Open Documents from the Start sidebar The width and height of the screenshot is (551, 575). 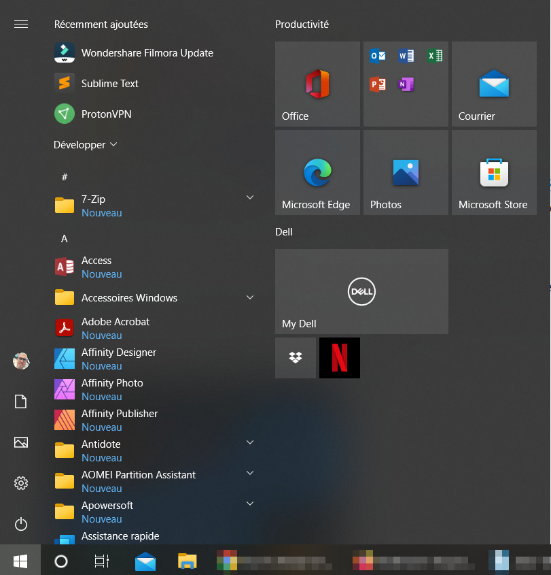pos(21,401)
